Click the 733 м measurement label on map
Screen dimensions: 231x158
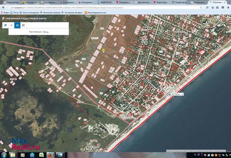point(176,94)
